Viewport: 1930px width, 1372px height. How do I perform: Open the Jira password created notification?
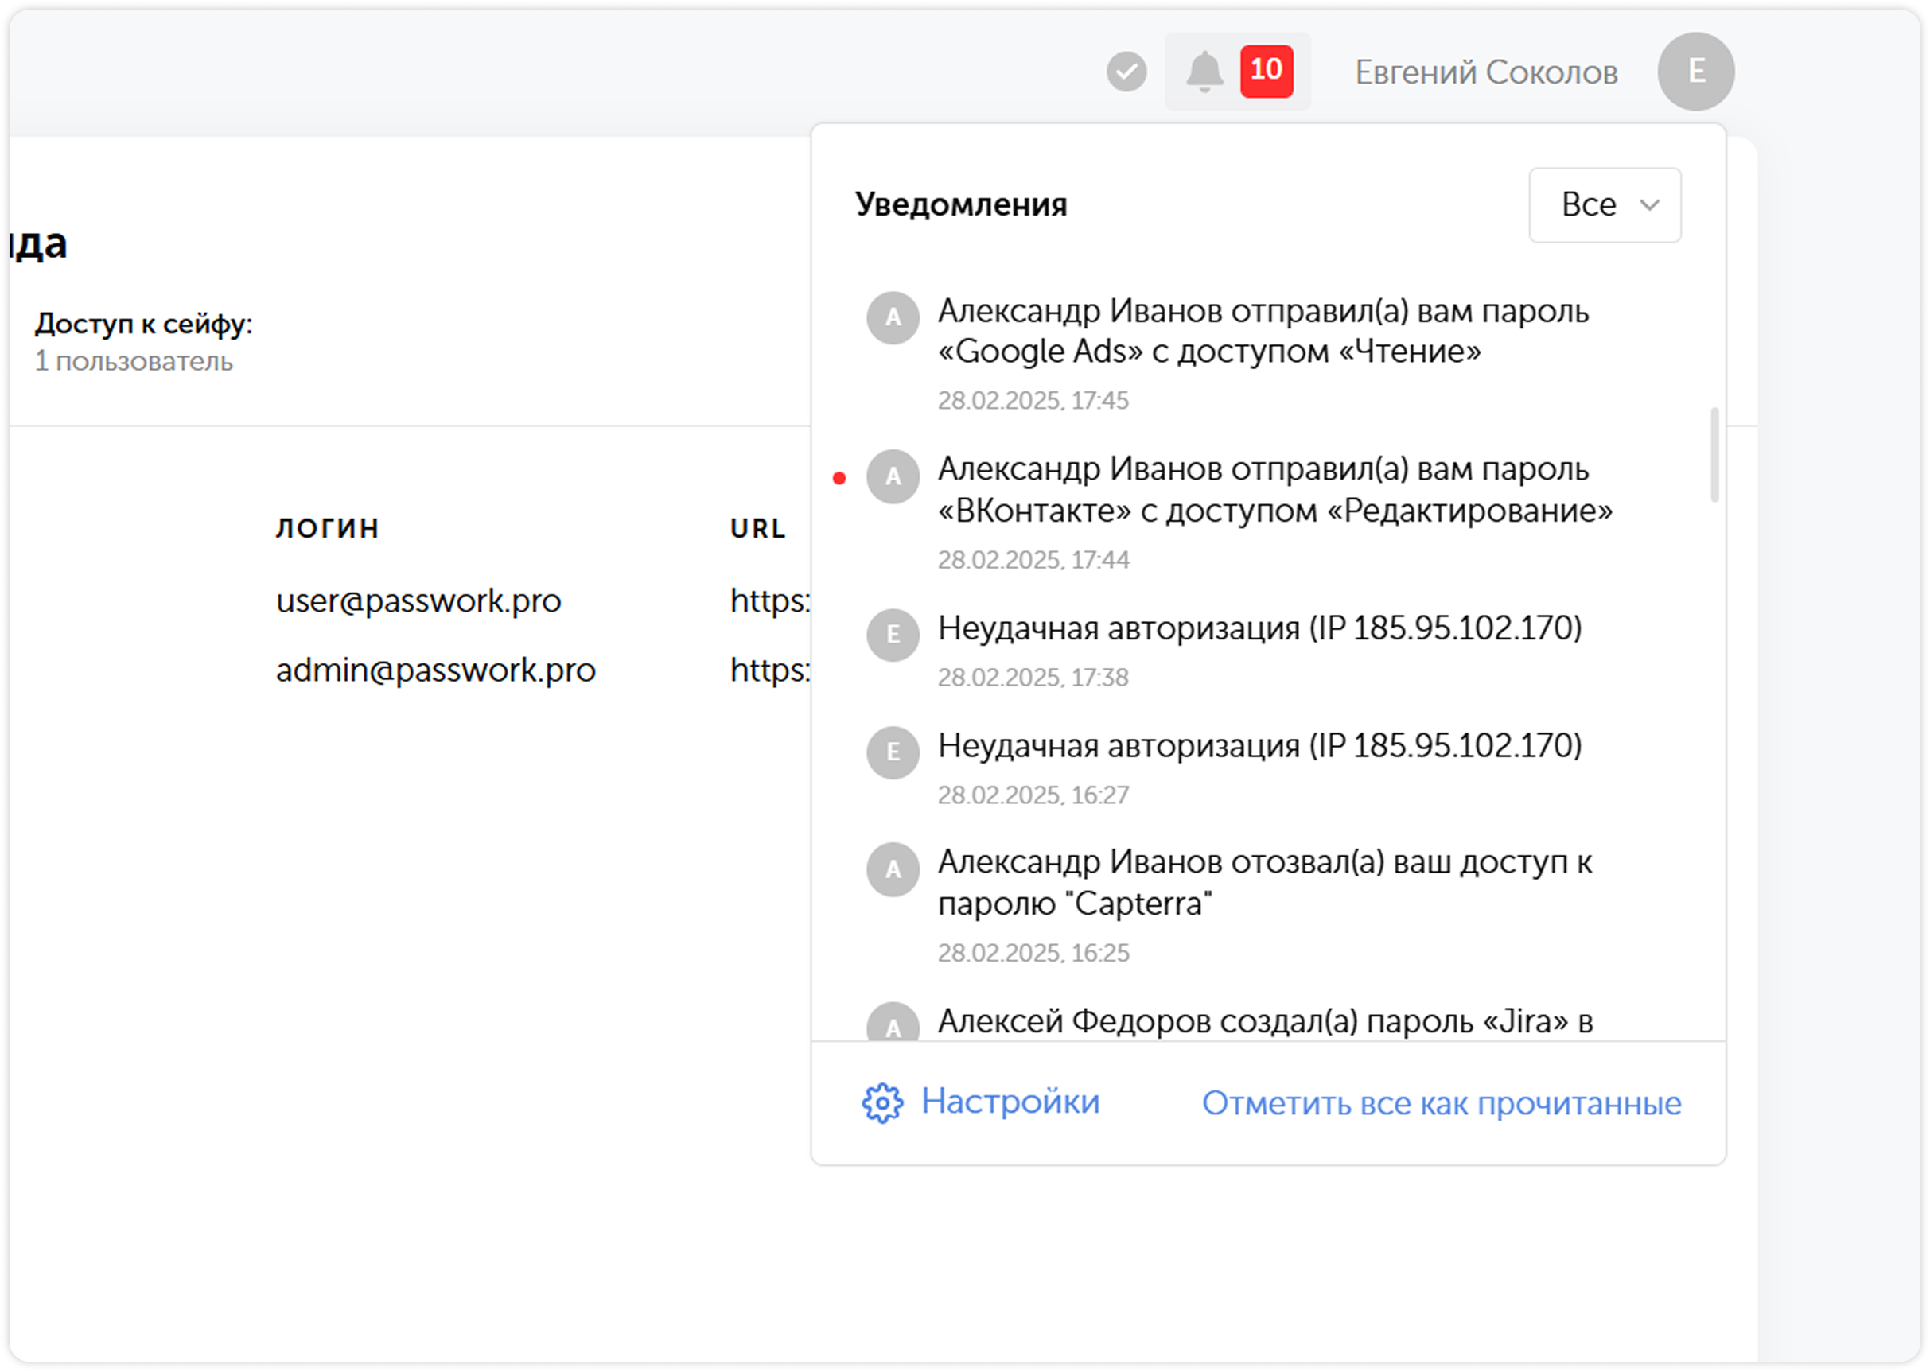pyautogui.click(x=1267, y=1020)
